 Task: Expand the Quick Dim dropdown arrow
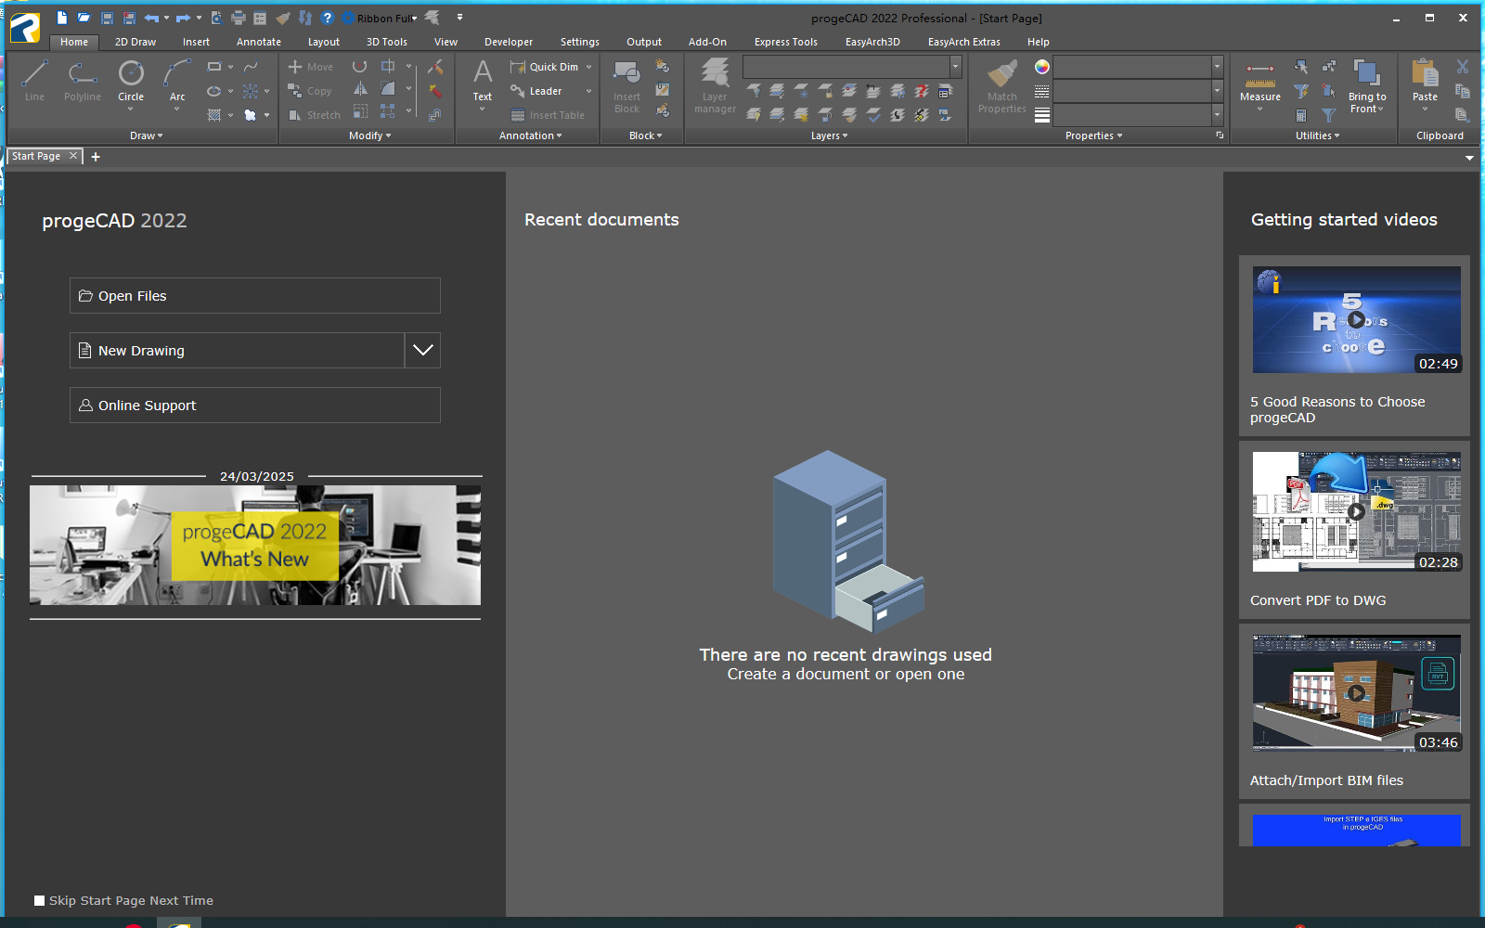click(588, 67)
